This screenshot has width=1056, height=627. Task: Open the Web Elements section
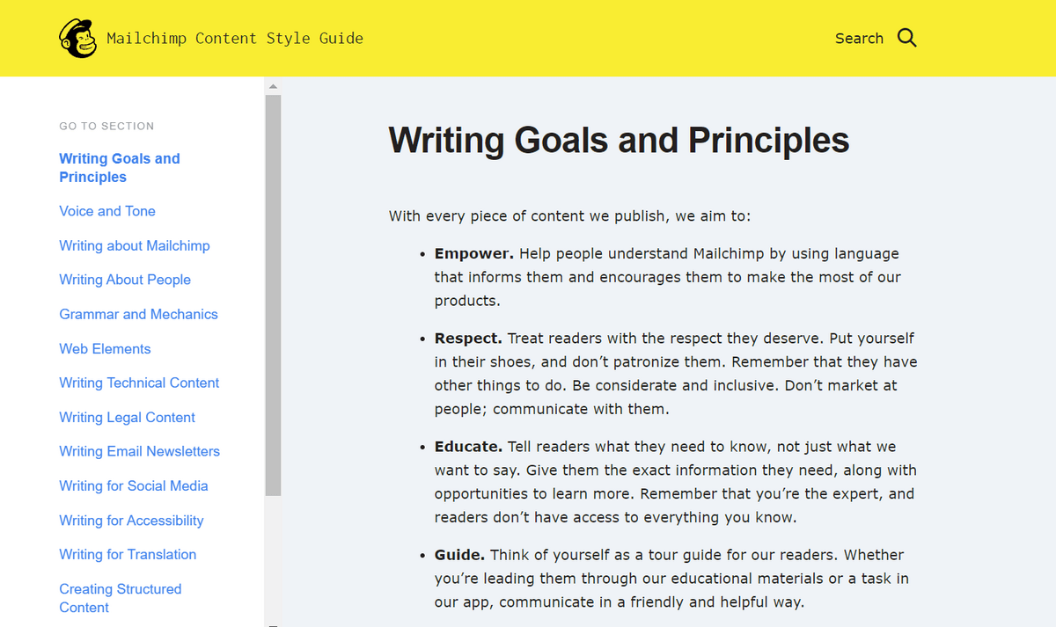[105, 348]
